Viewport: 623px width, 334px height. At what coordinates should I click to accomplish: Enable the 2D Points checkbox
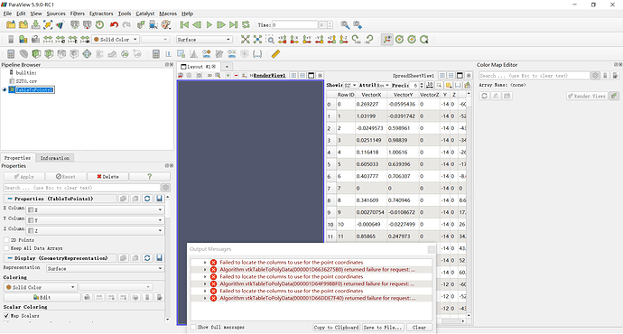click(x=6, y=240)
